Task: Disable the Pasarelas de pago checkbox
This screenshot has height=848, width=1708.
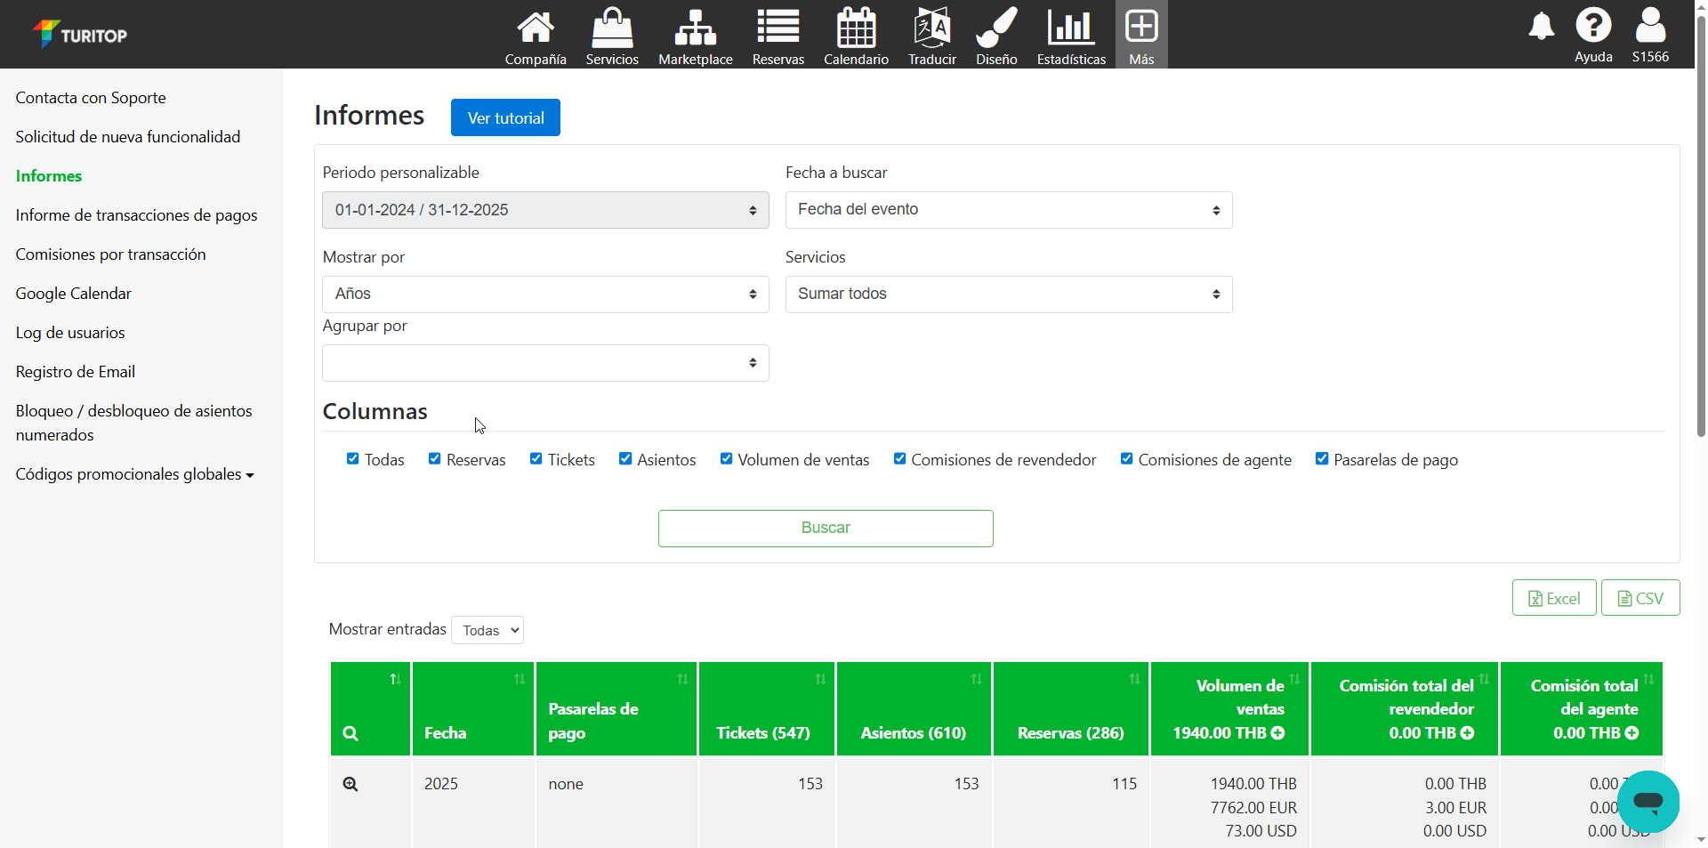Action: 1322,459
